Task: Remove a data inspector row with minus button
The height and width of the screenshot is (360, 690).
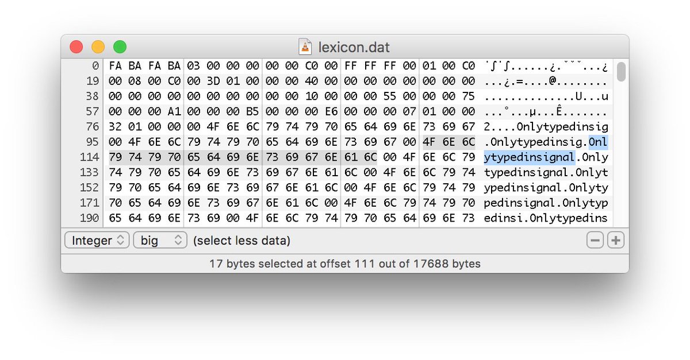Action: click(595, 241)
